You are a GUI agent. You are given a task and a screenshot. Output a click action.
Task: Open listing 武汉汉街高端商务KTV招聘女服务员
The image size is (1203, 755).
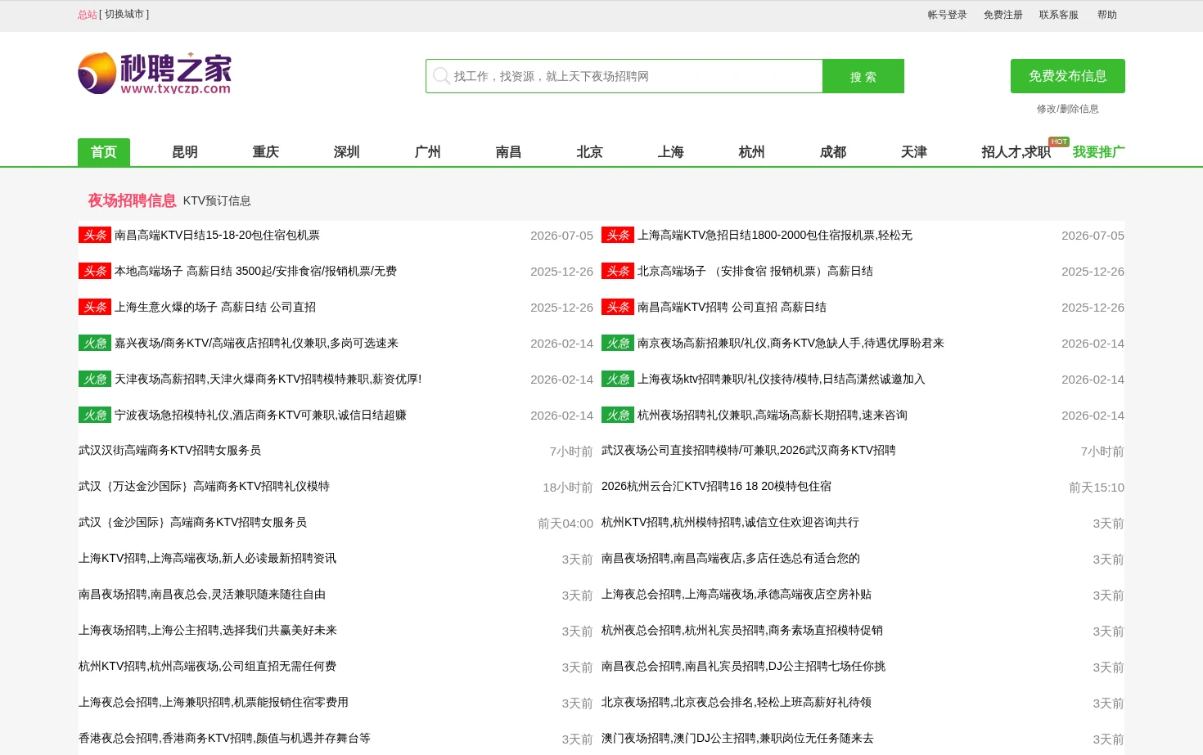point(169,450)
